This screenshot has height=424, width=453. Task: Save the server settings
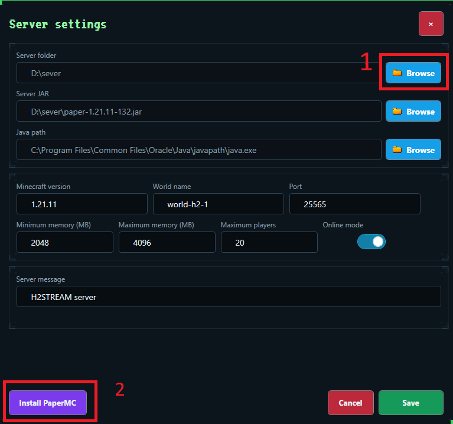411,403
